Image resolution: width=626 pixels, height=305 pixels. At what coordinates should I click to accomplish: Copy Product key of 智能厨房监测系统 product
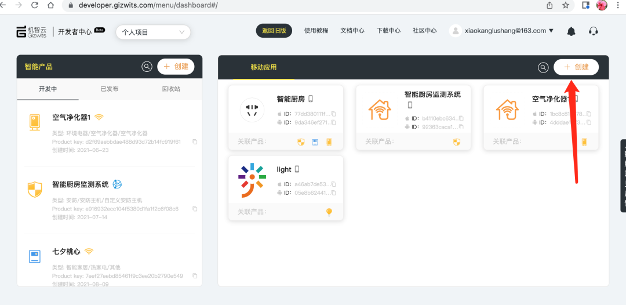click(195, 209)
